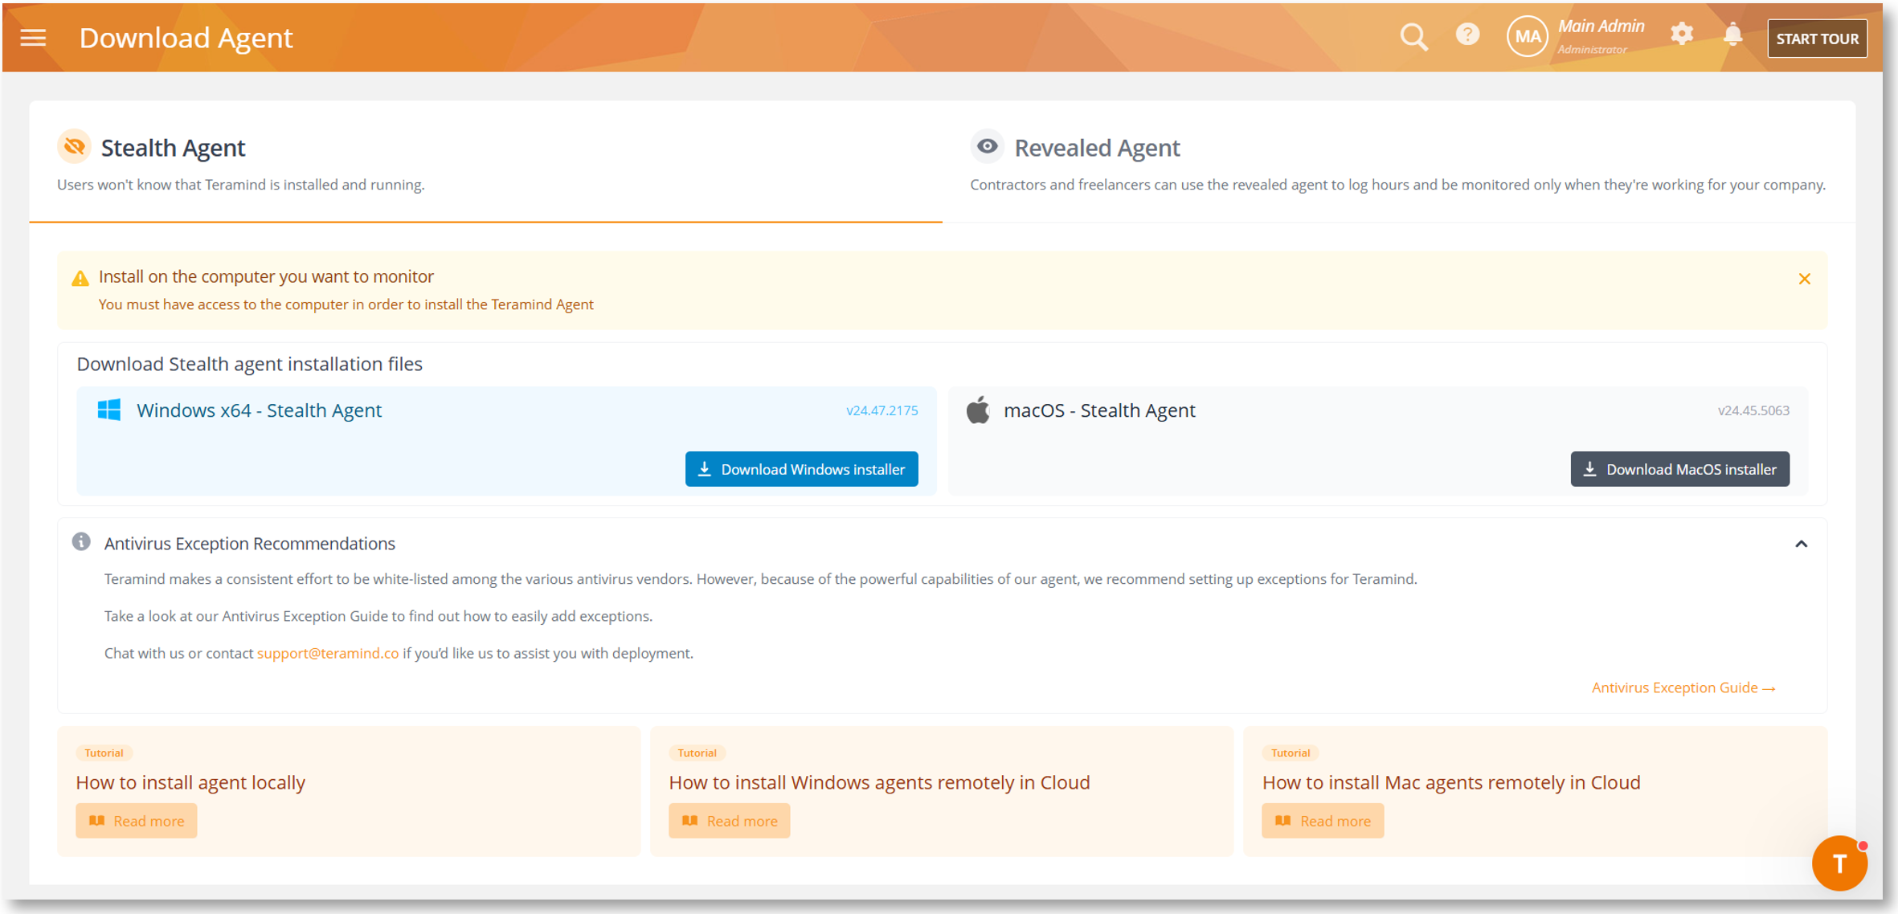
Task: Click 'Download Stealth agent installation files' heading
Action: coord(249,364)
